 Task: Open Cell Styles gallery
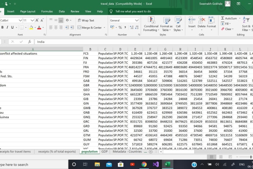[178, 24]
